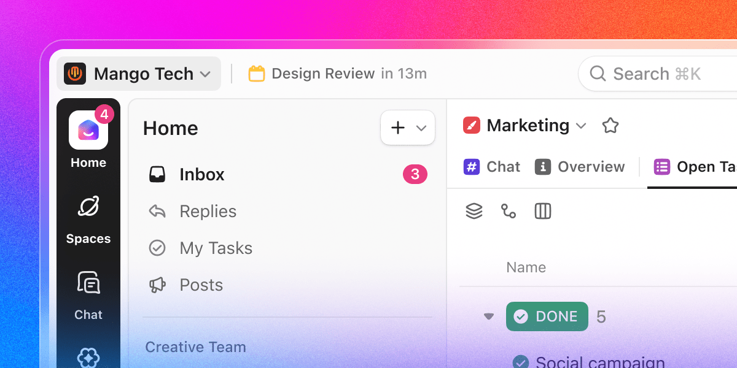Click the plus button to create new item

398,128
